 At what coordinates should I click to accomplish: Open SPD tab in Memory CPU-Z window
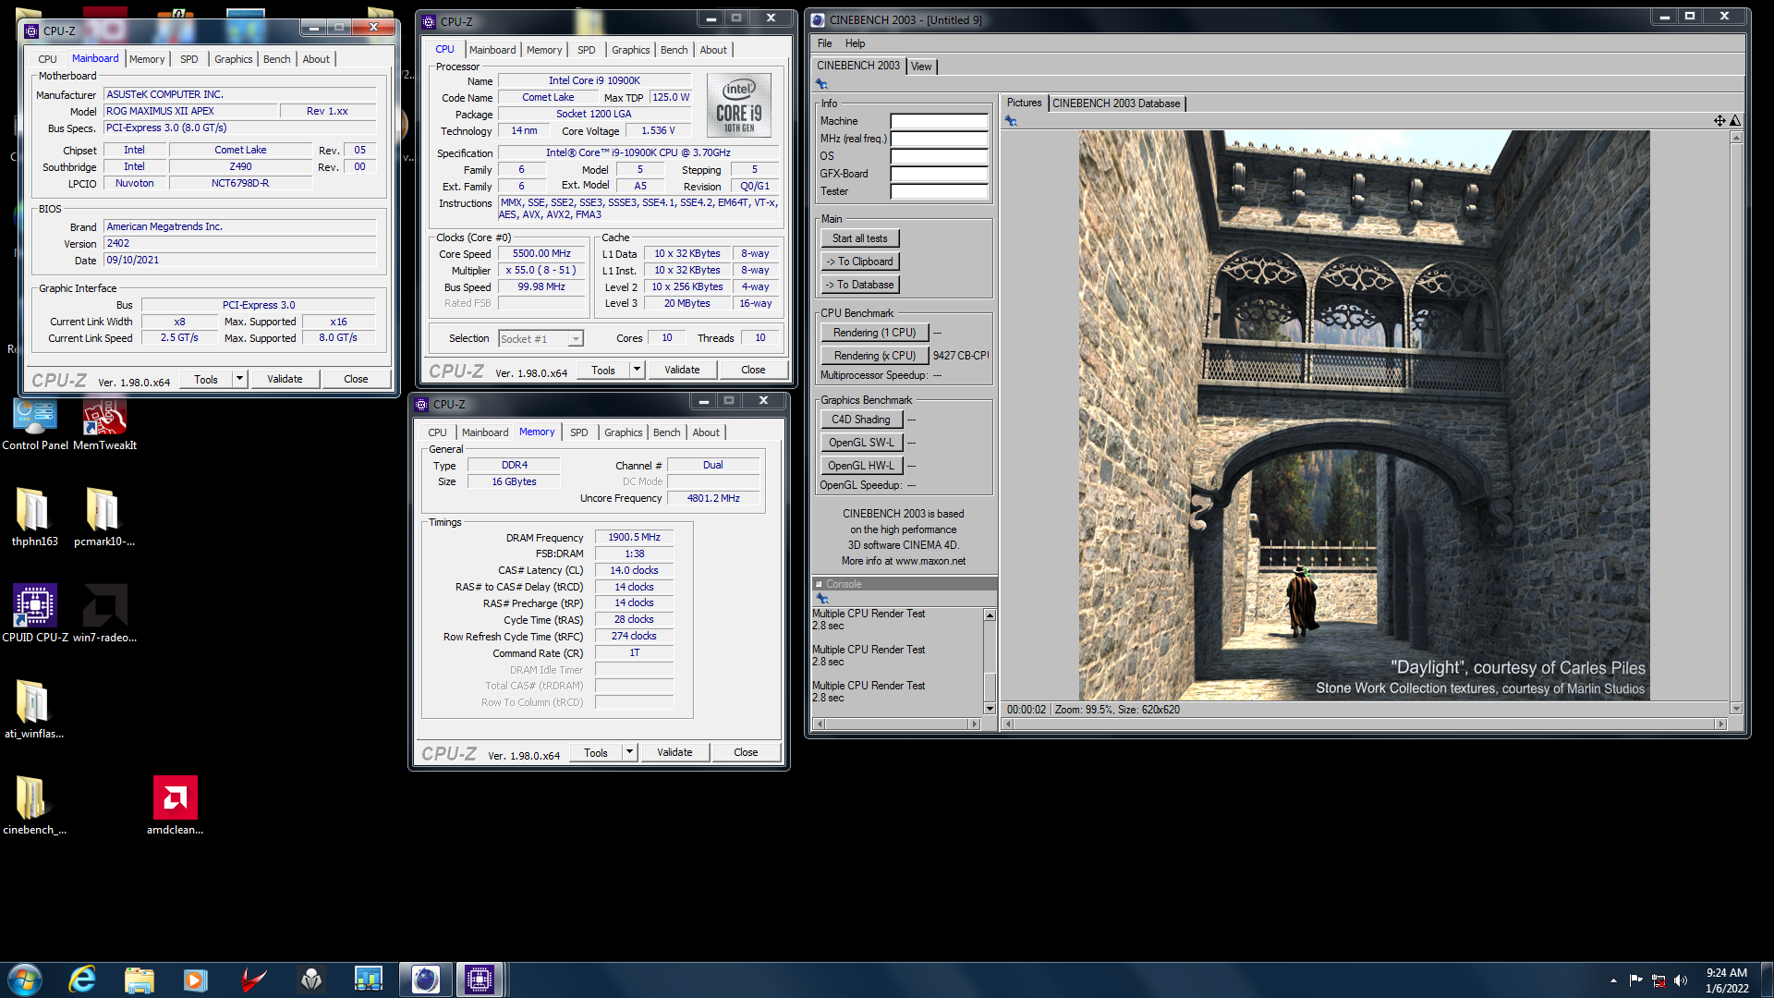578,432
